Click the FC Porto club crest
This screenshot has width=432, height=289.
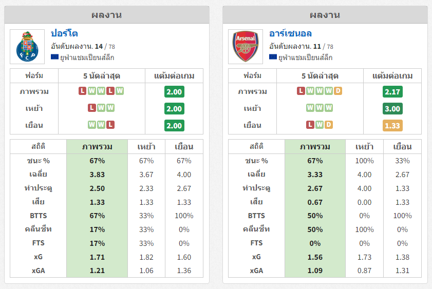point(27,47)
